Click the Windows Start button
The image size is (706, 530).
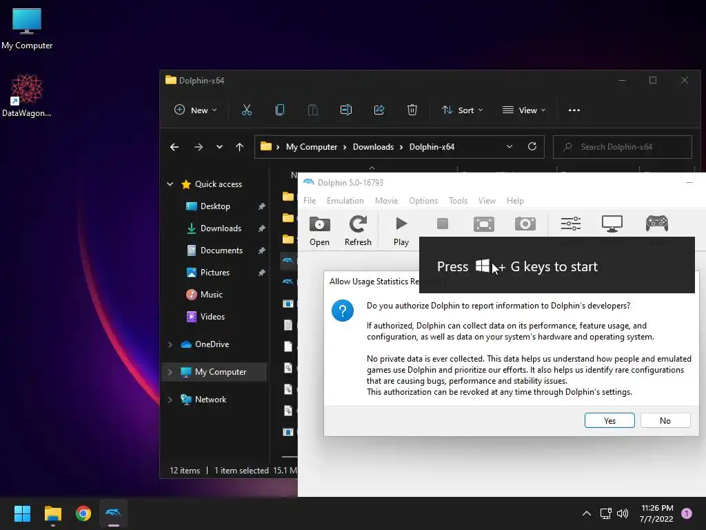click(22, 513)
